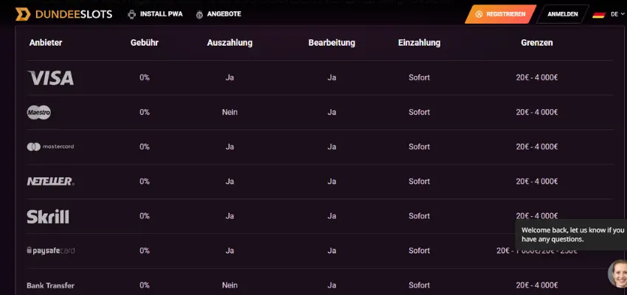
Task: Click the Angebote gift icon
Action: [x=200, y=14]
